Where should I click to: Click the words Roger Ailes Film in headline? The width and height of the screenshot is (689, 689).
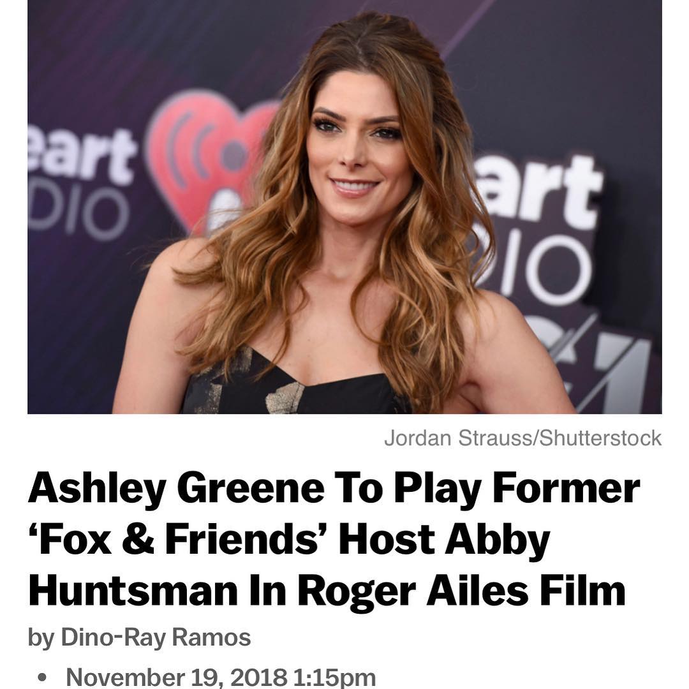pos(461,591)
